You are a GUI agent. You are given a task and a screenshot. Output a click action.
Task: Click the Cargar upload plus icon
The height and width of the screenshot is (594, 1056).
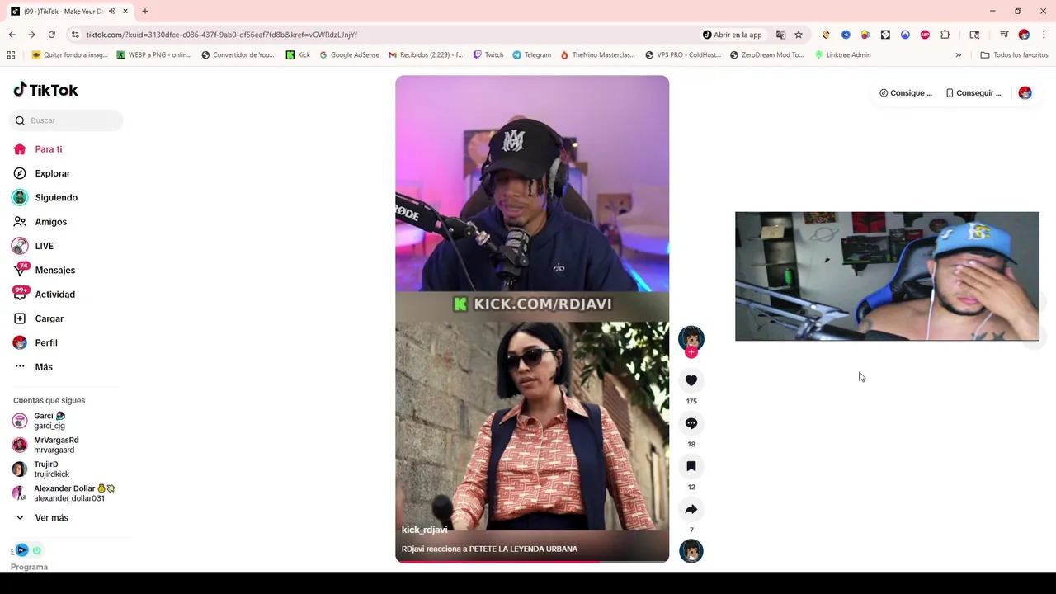click(x=20, y=318)
